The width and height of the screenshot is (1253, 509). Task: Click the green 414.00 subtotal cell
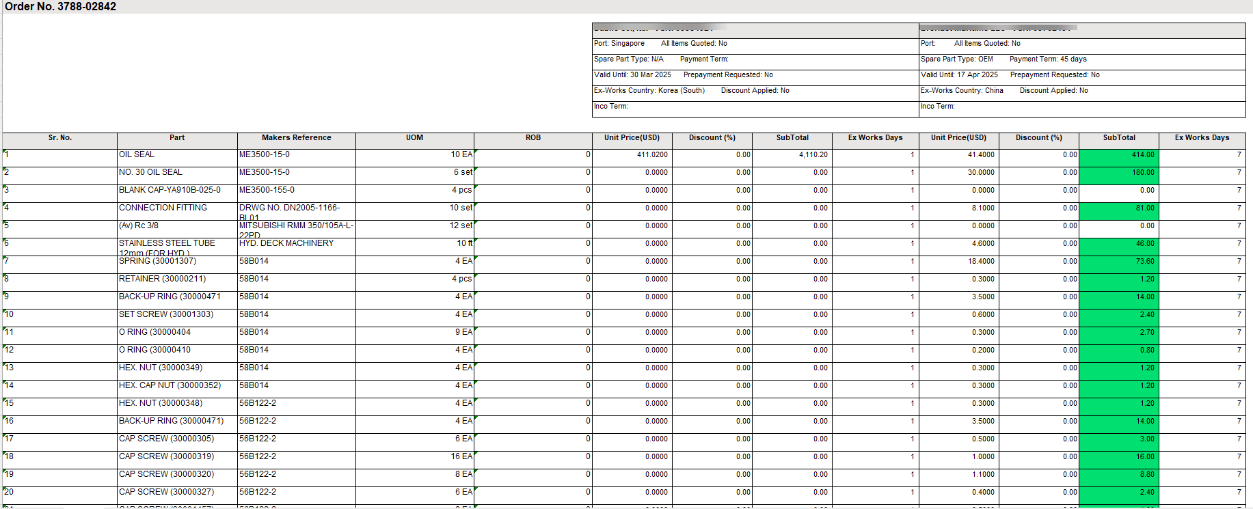coord(1118,155)
